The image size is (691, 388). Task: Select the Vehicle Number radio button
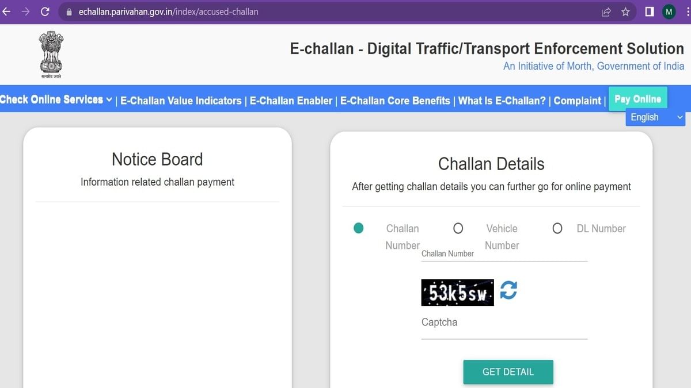458,228
